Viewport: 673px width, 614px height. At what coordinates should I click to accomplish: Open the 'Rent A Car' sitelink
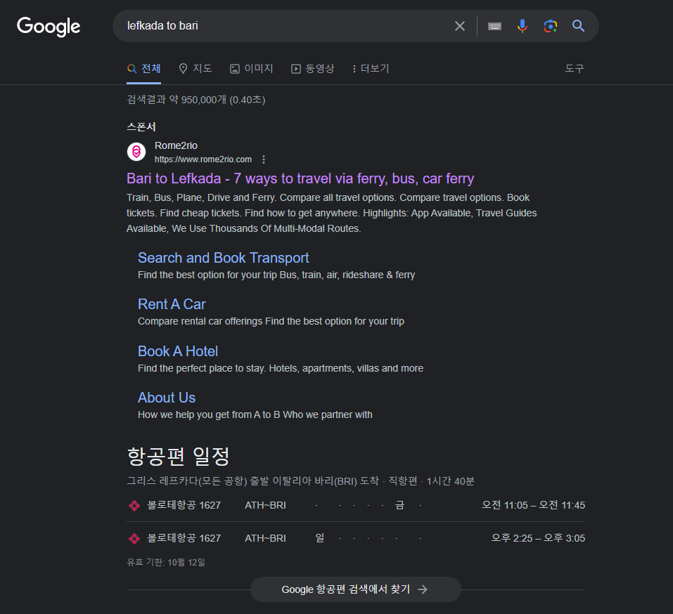[x=172, y=304]
